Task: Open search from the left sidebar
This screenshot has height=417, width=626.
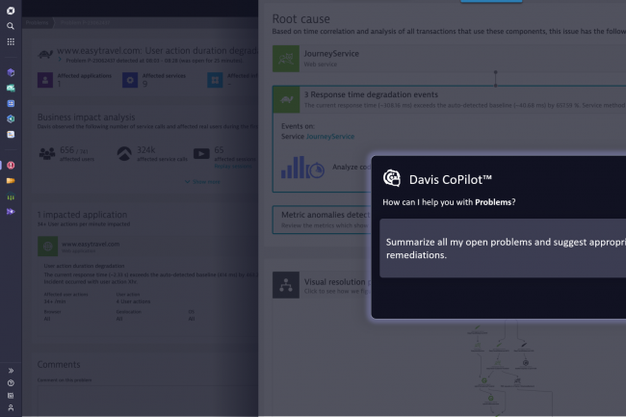Action: point(11,26)
